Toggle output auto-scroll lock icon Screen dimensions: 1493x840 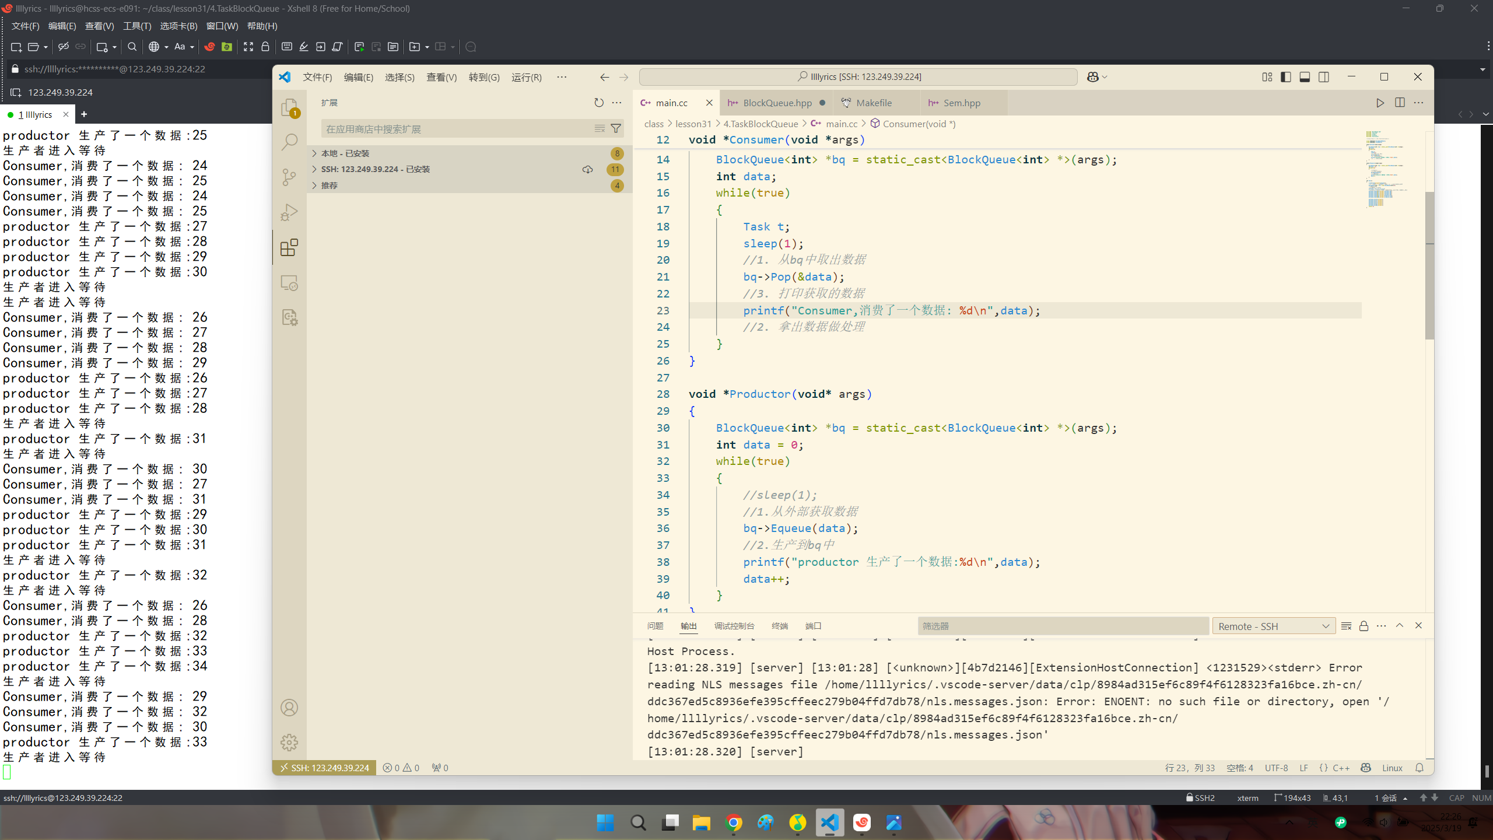pyautogui.click(x=1364, y=626)
